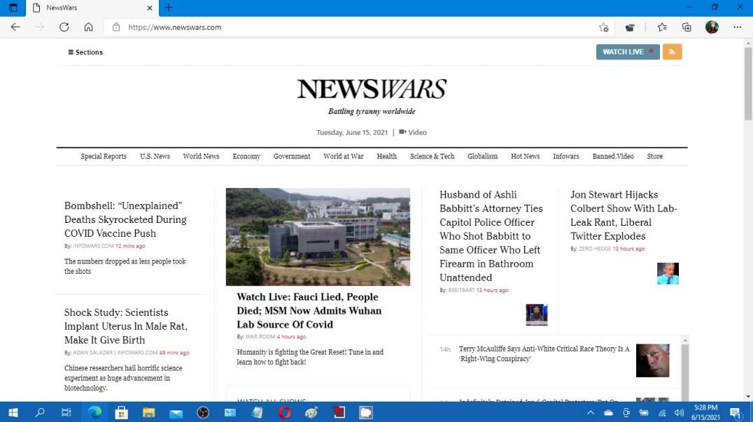Open Windows Start menu
753x422 pixels.
tap(13, 412)
